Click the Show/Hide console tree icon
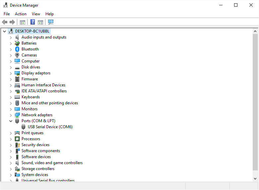 pos(23,22)
